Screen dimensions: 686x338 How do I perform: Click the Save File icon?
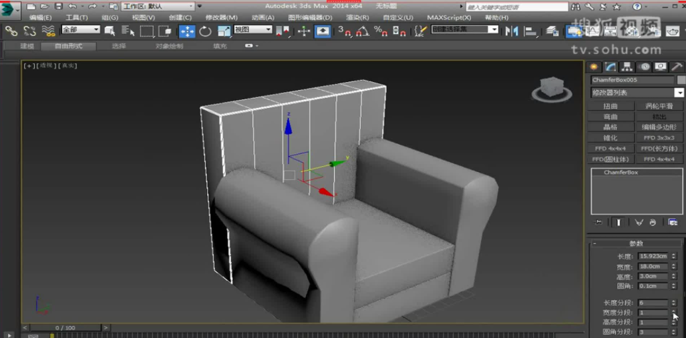59,7
